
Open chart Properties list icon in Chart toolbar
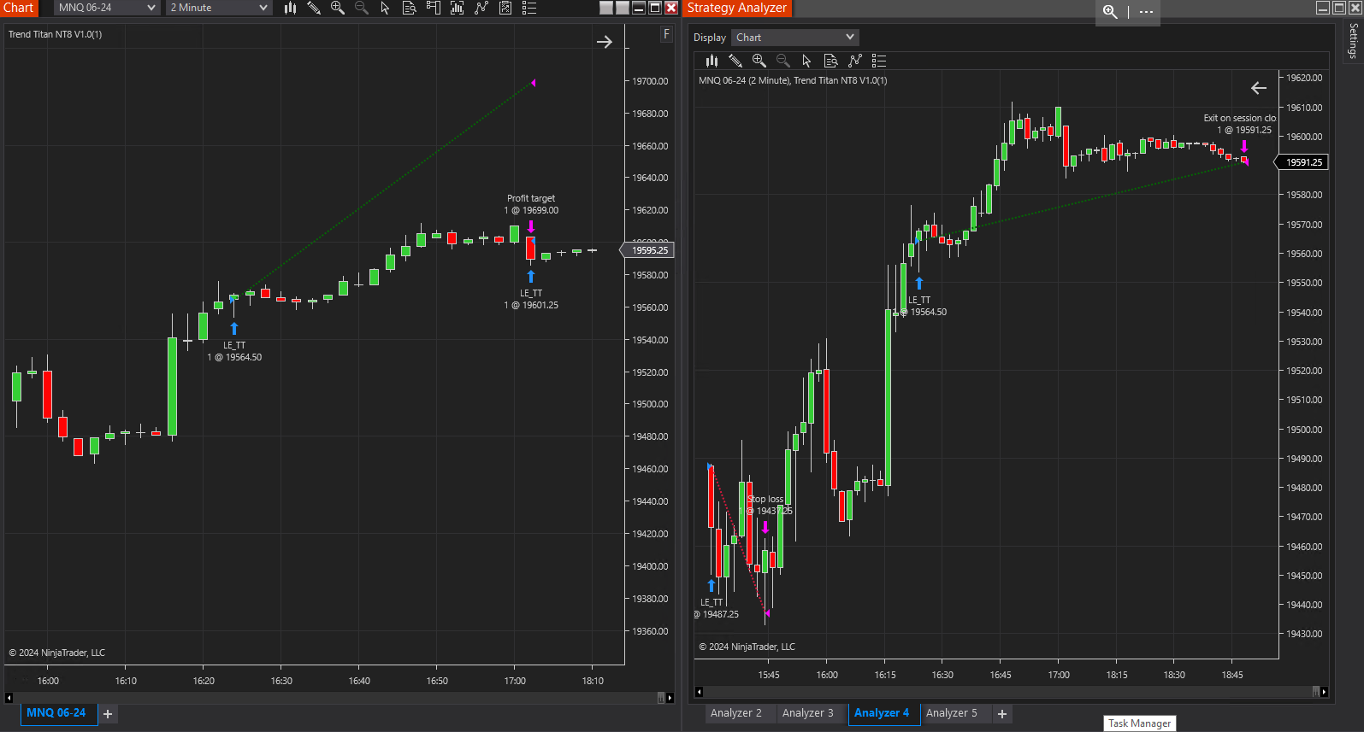tap(529, 8)
